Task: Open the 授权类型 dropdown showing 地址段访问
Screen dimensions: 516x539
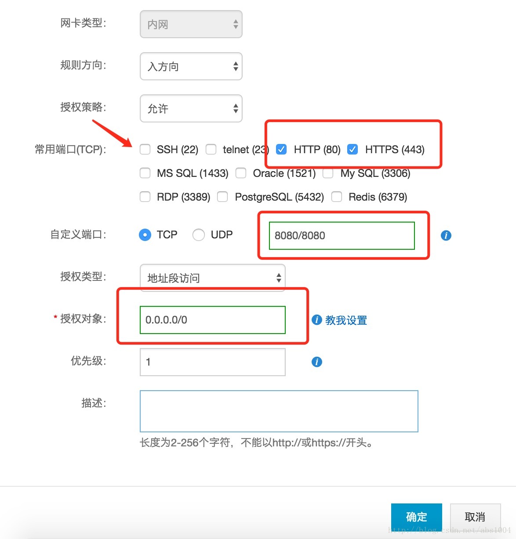Action: [213, 278]
